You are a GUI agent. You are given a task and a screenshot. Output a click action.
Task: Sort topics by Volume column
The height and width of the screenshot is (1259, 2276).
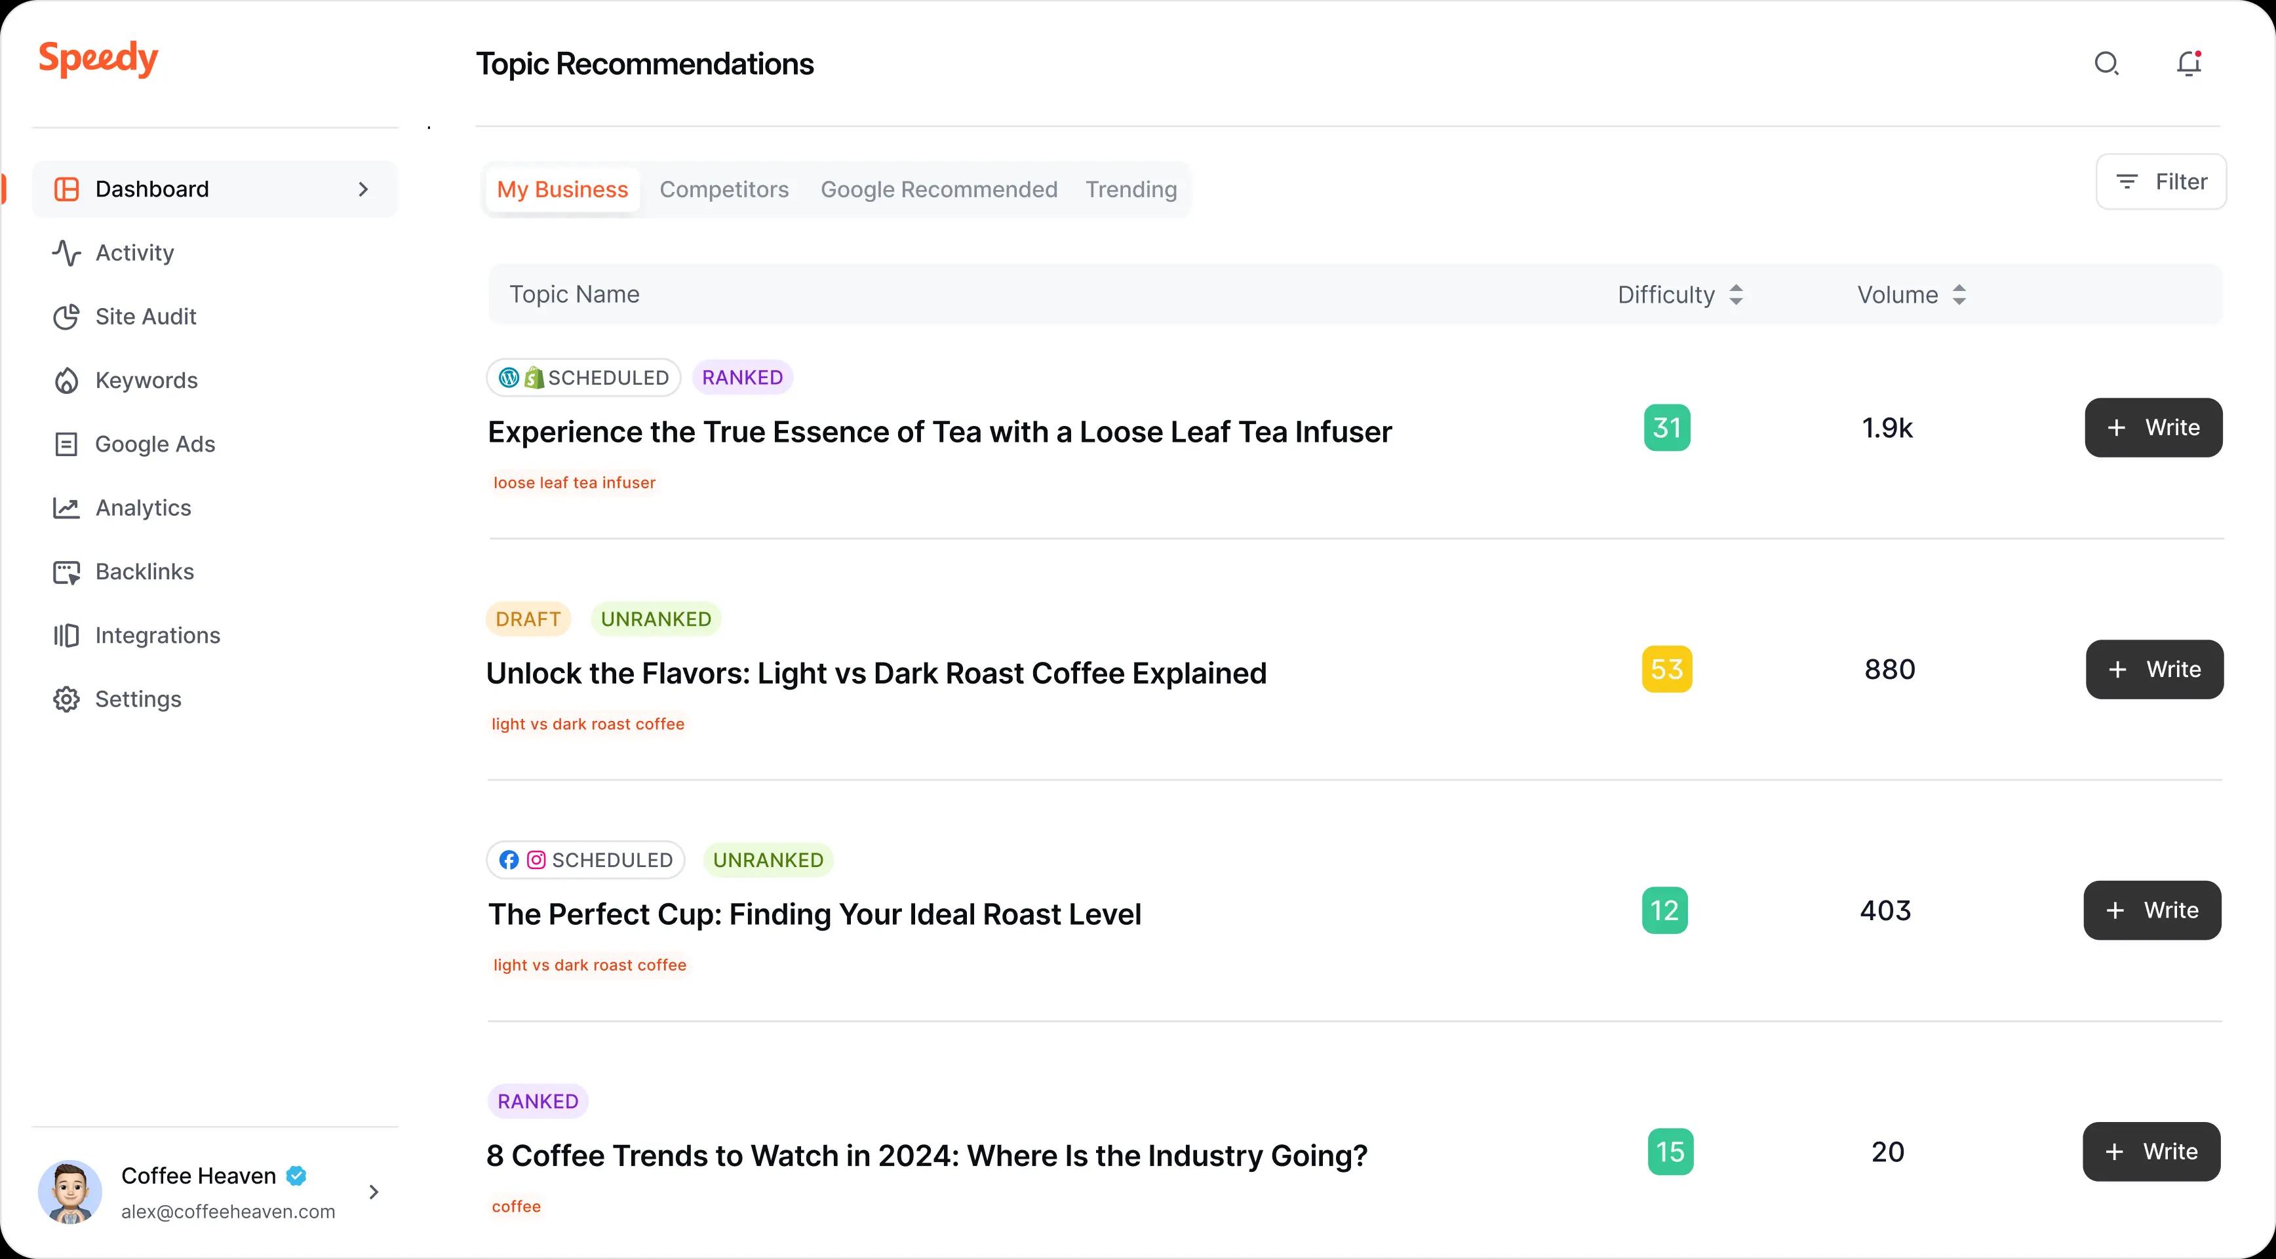[1959, 294]
